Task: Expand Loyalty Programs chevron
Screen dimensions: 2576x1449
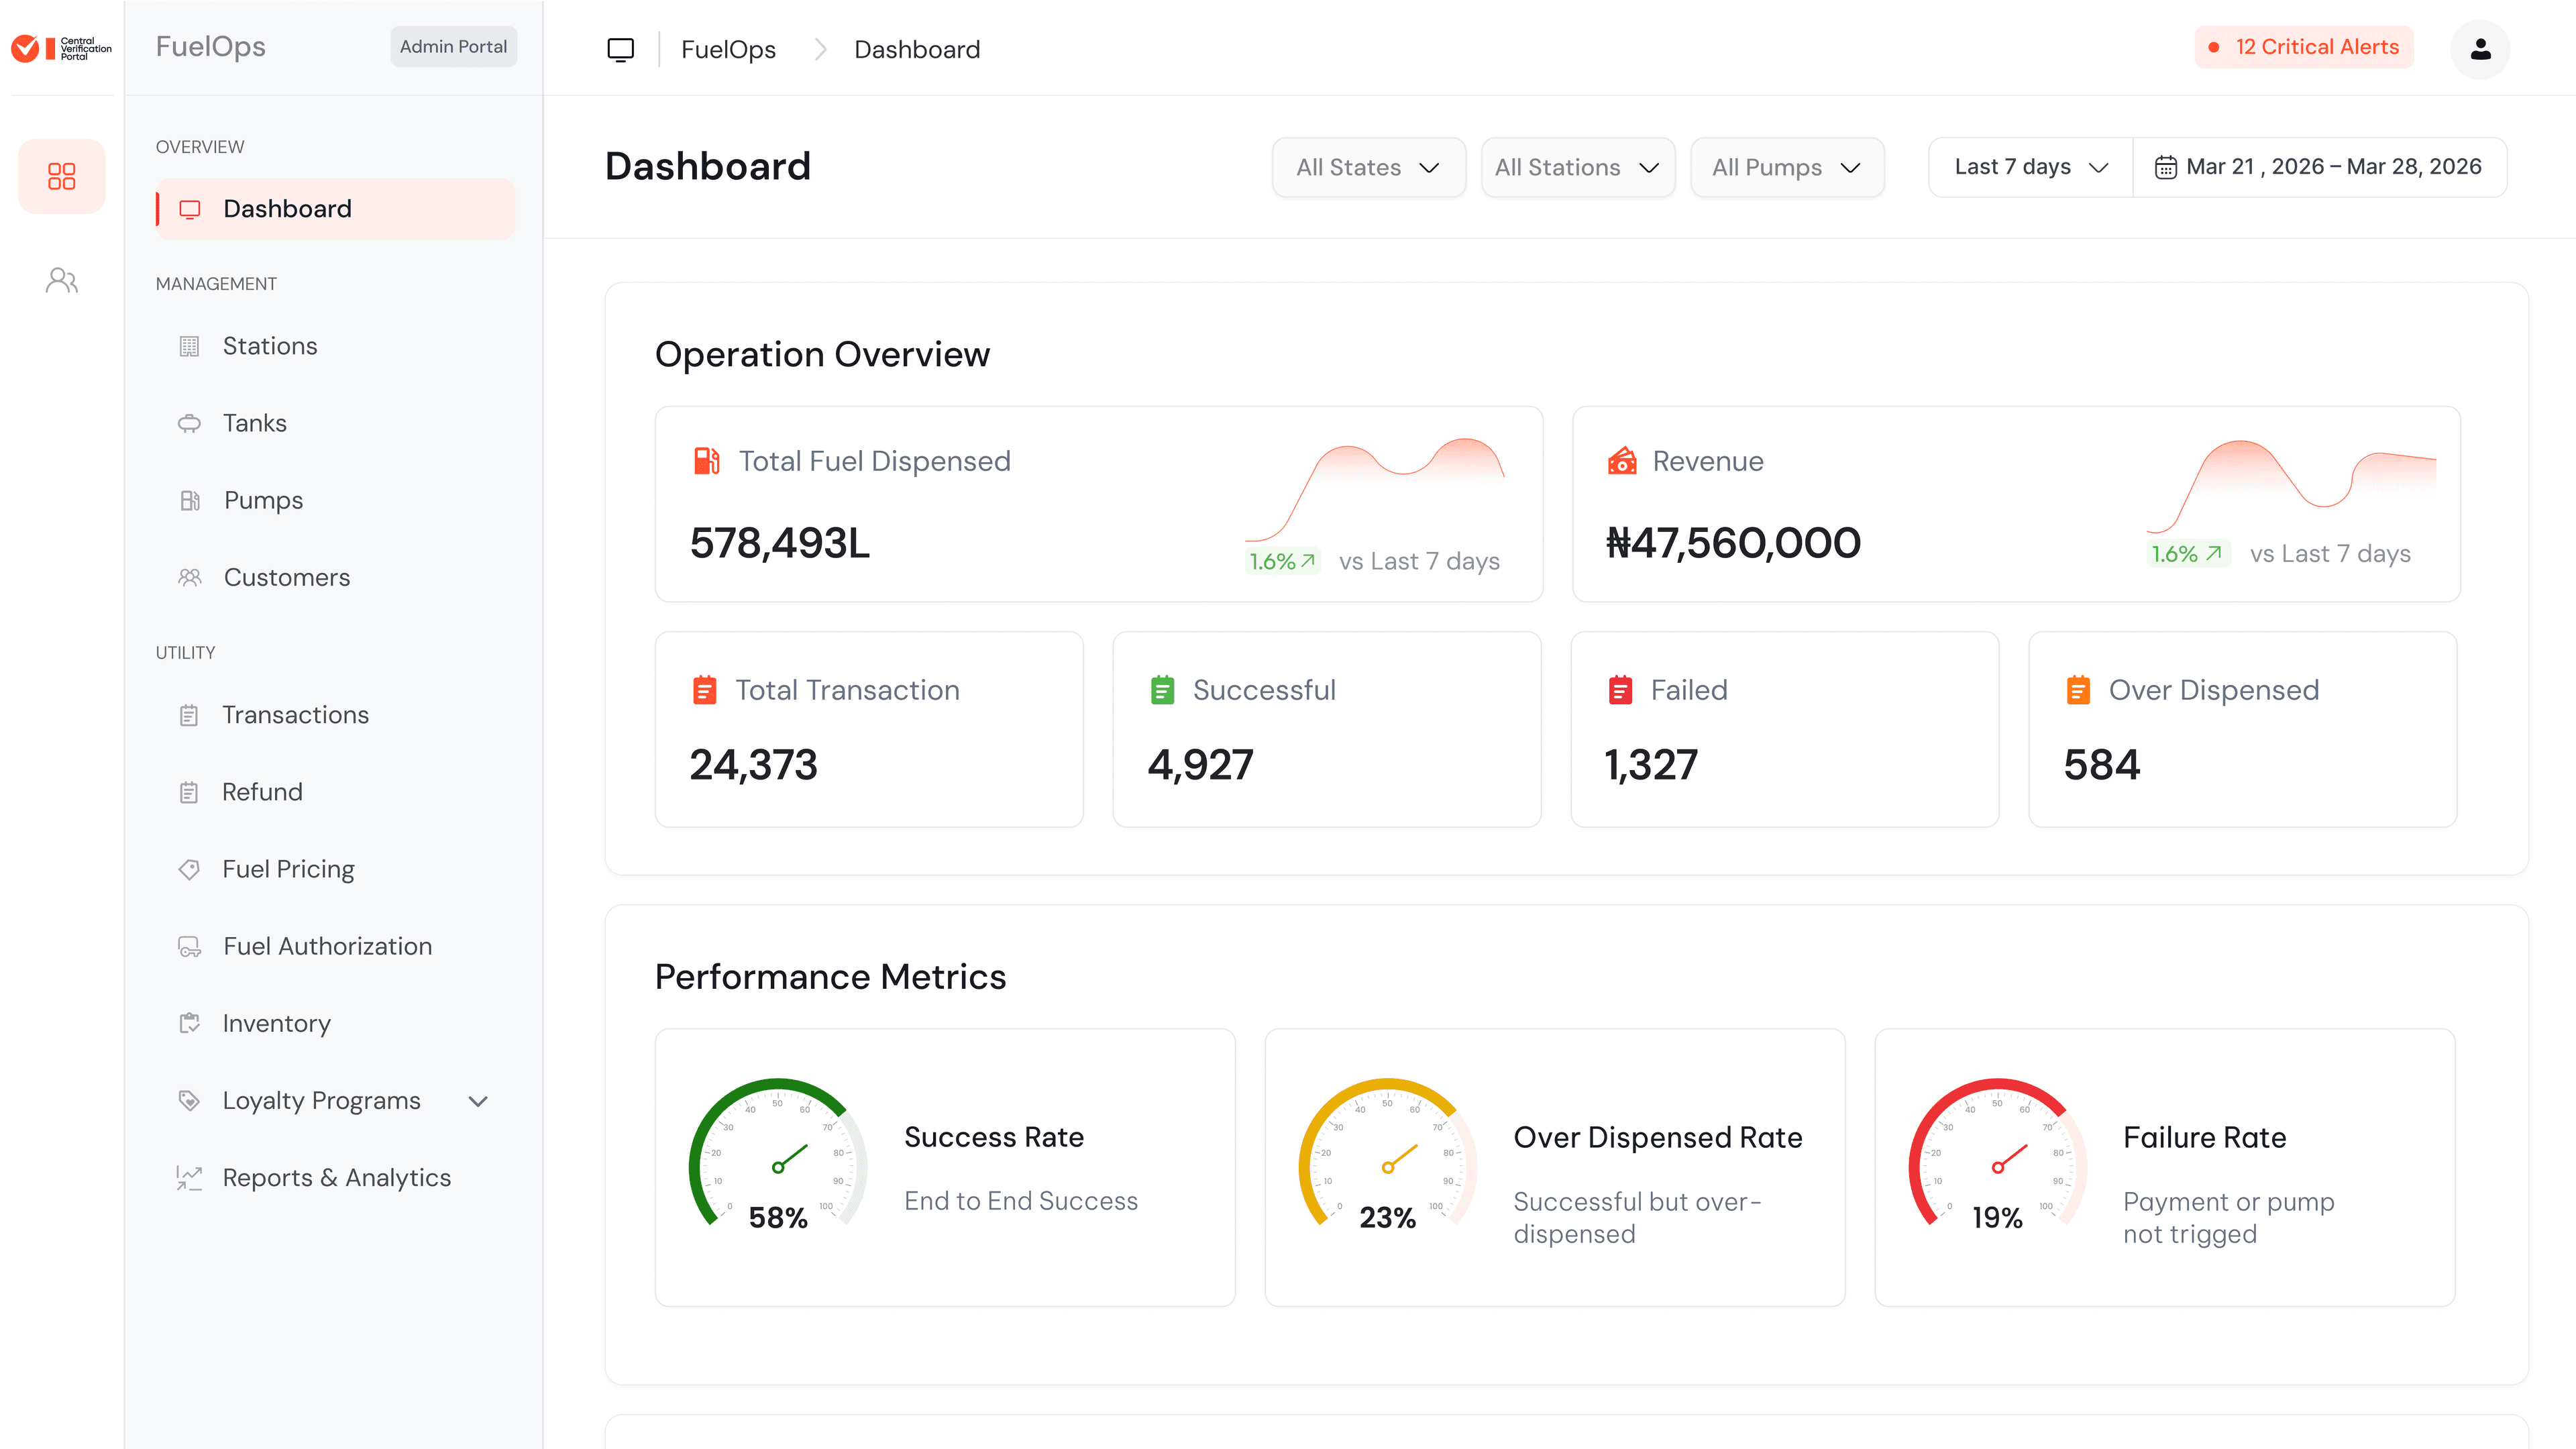Action: point(478,1101)
